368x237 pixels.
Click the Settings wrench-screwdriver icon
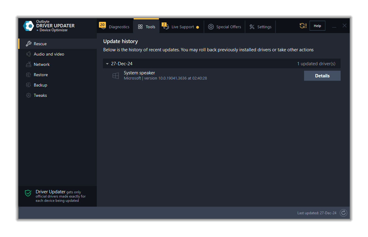tap(252, 27)
